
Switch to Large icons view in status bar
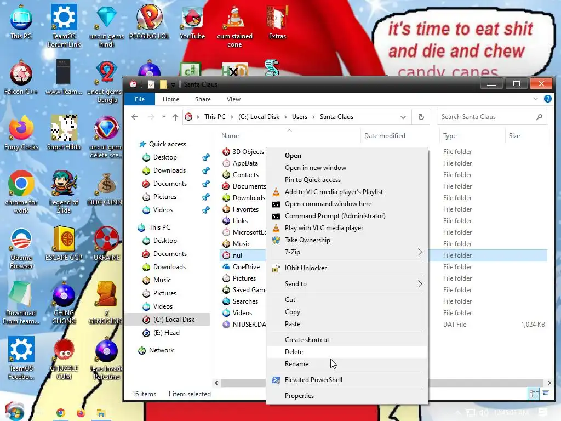(x=546, y=394)
